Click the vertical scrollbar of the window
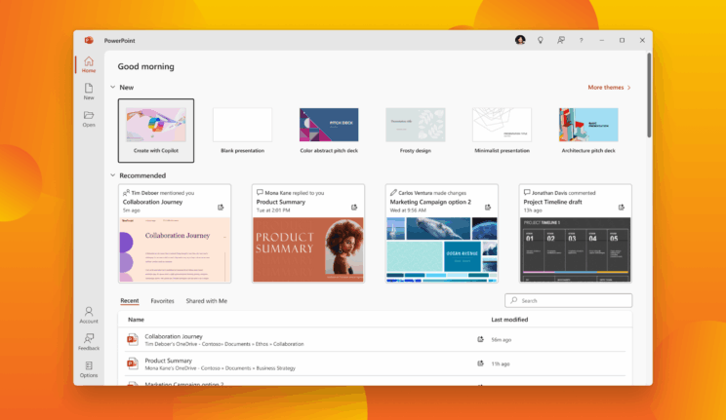This screenshot has width=726, height=420. click(x=649, y=95)
